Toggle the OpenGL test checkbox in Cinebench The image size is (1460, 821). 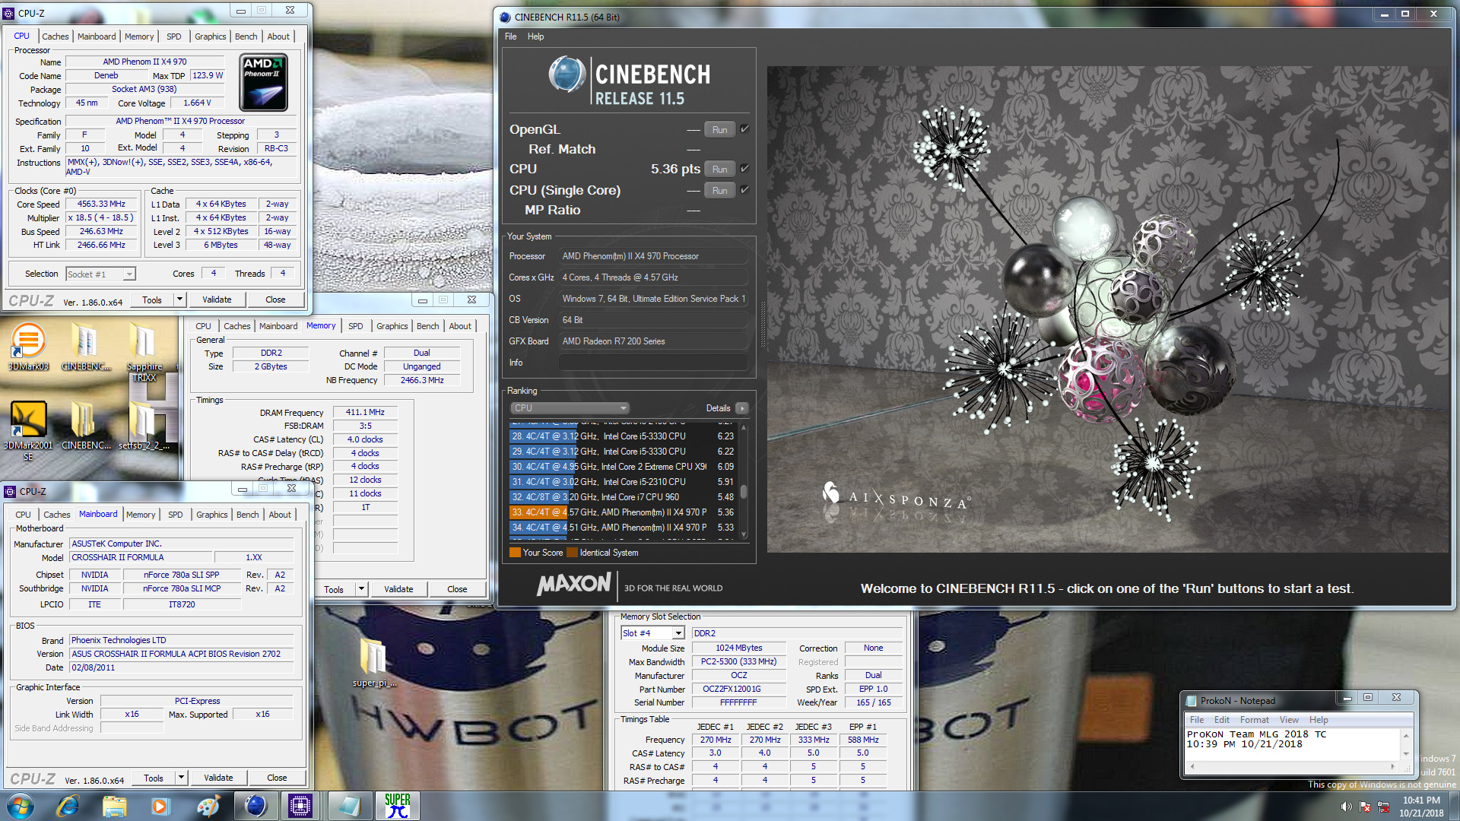[744, 129]
